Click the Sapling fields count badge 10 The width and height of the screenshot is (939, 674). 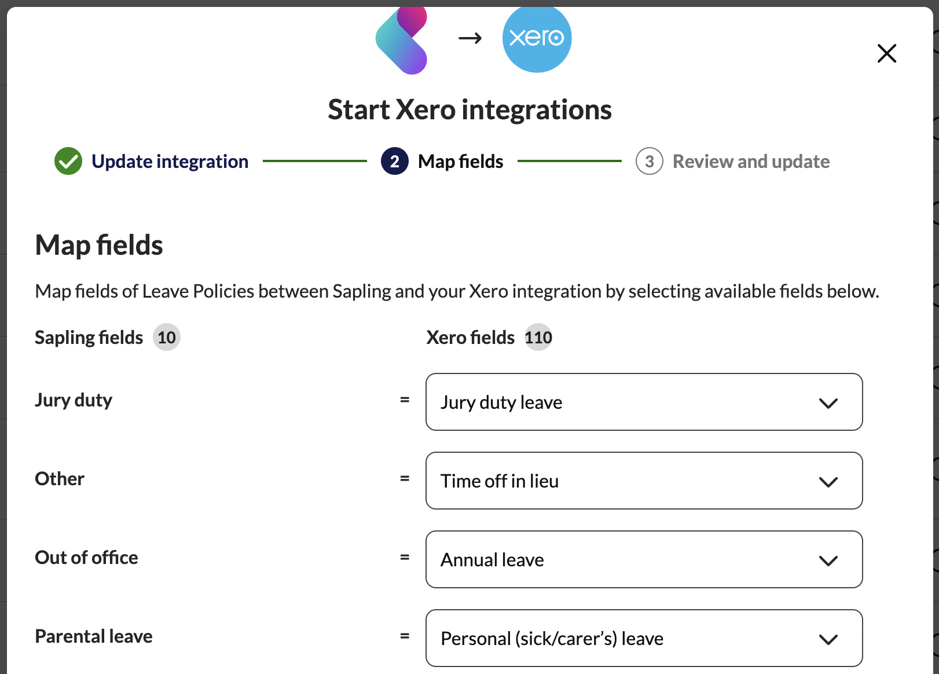tap(167, 337)
